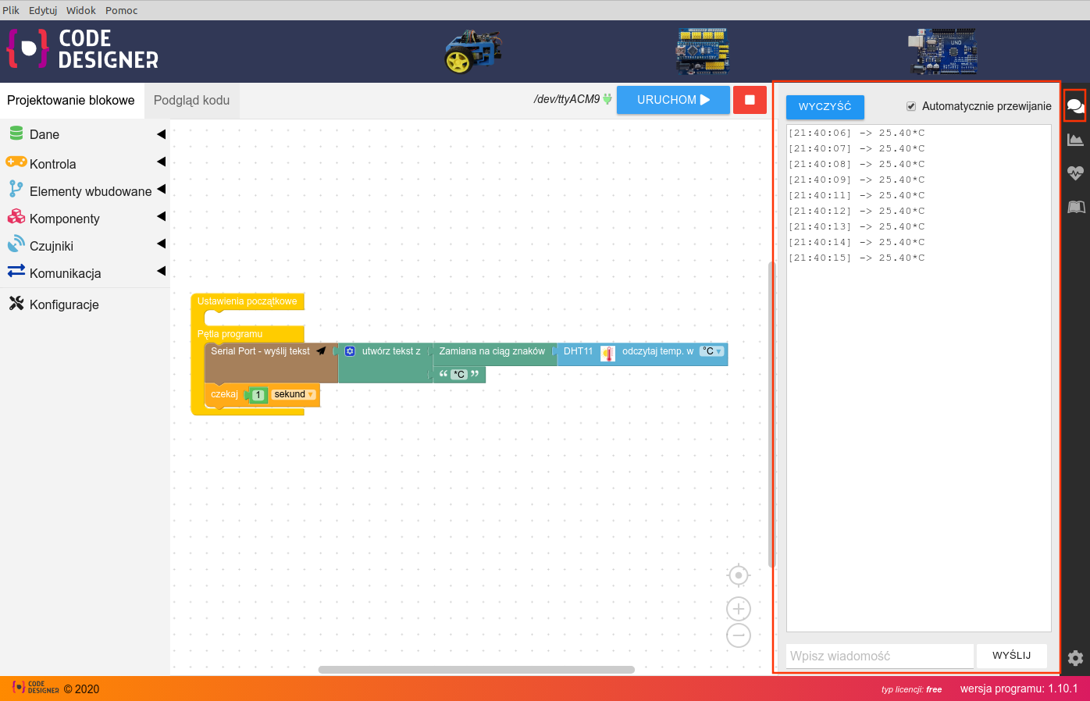Zoom in the workspace with plus icon
Image resolution: width=1090 pixels, height=701 pixels.
tap(738, 609)
